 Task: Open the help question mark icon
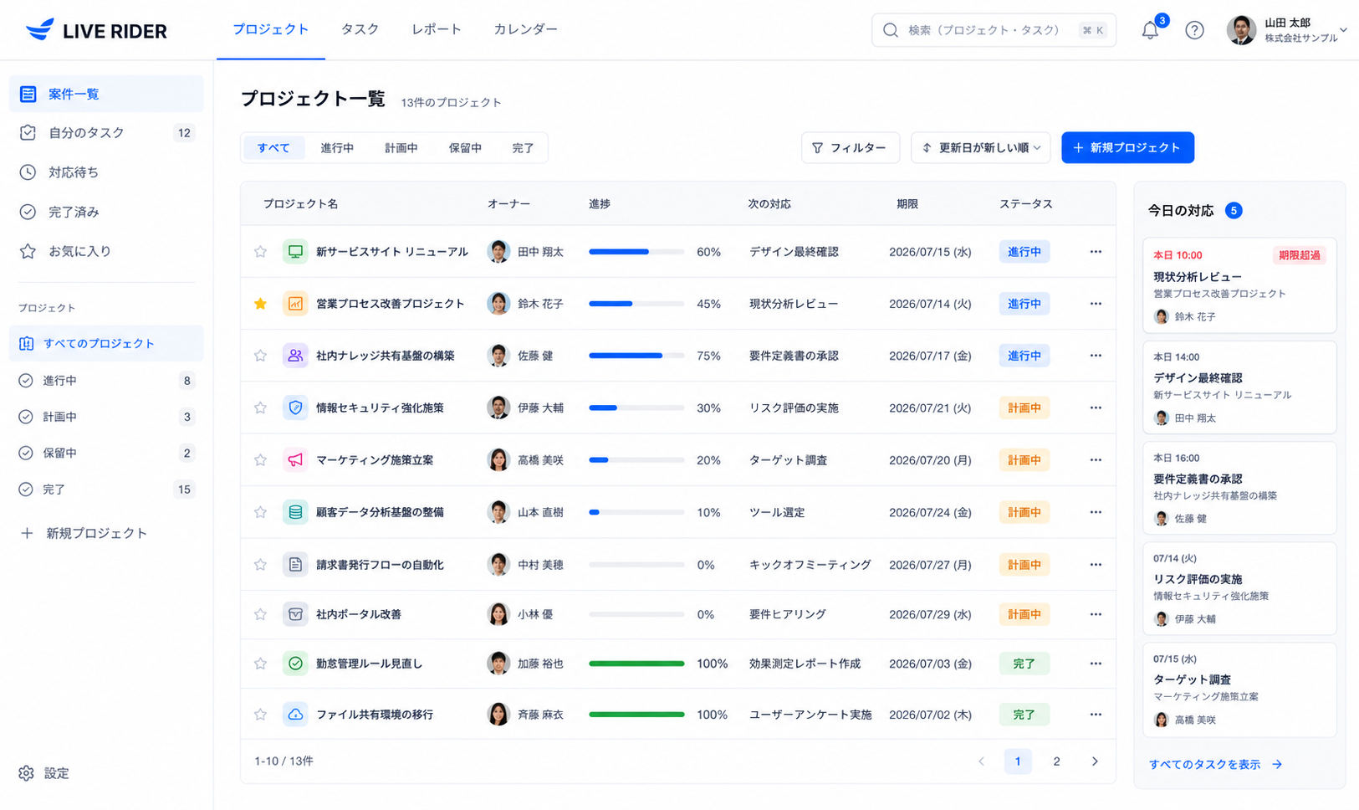click(1194, 30)
